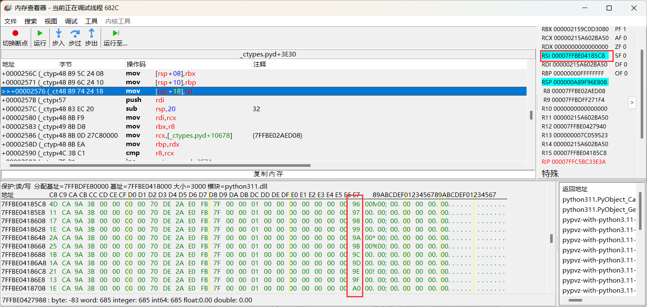Image resolution: width=647 pixels, height=307 pixels.
Task: Open the 调试 (Debug) menu
Action: pos(71,21)
